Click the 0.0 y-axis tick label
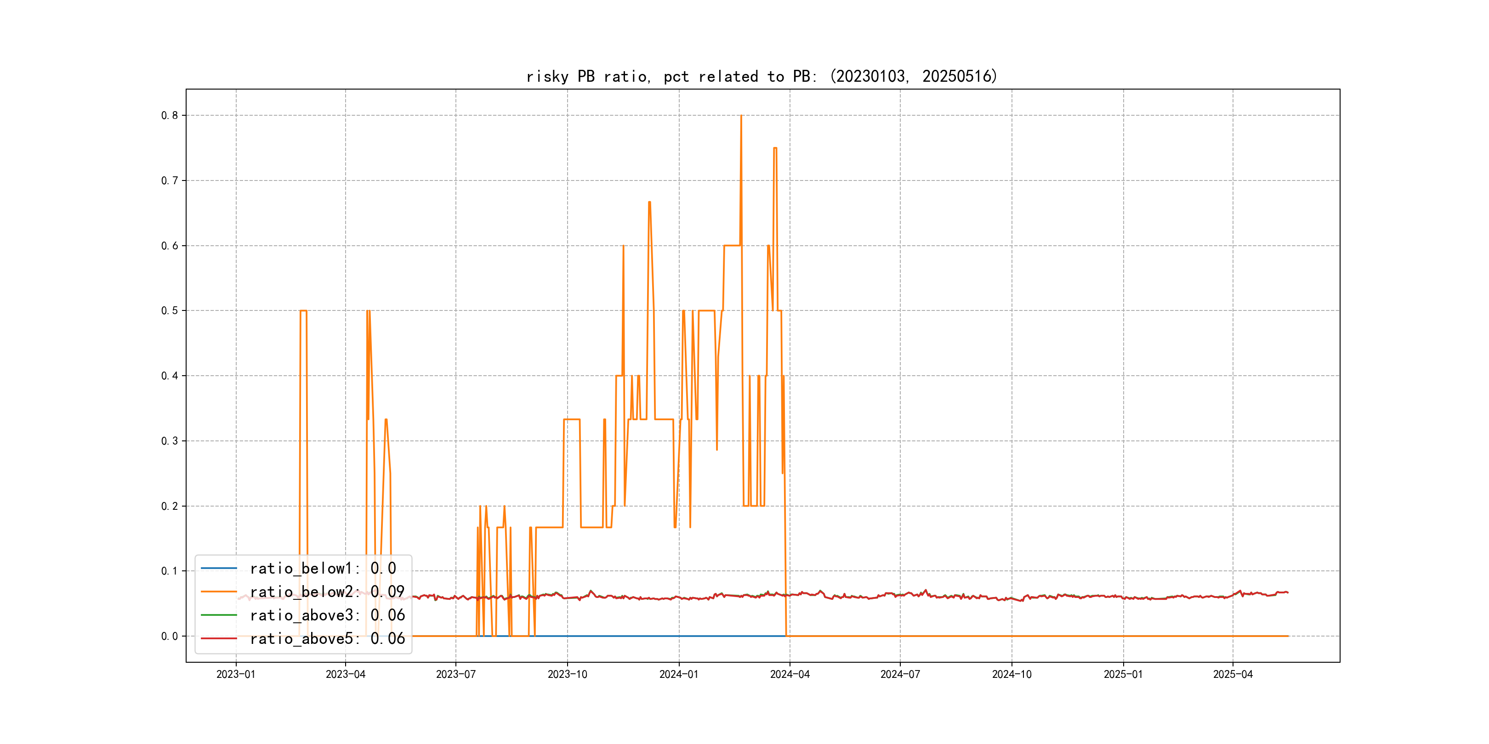This screenshot has width=1489, height=744. pos(170,637)
